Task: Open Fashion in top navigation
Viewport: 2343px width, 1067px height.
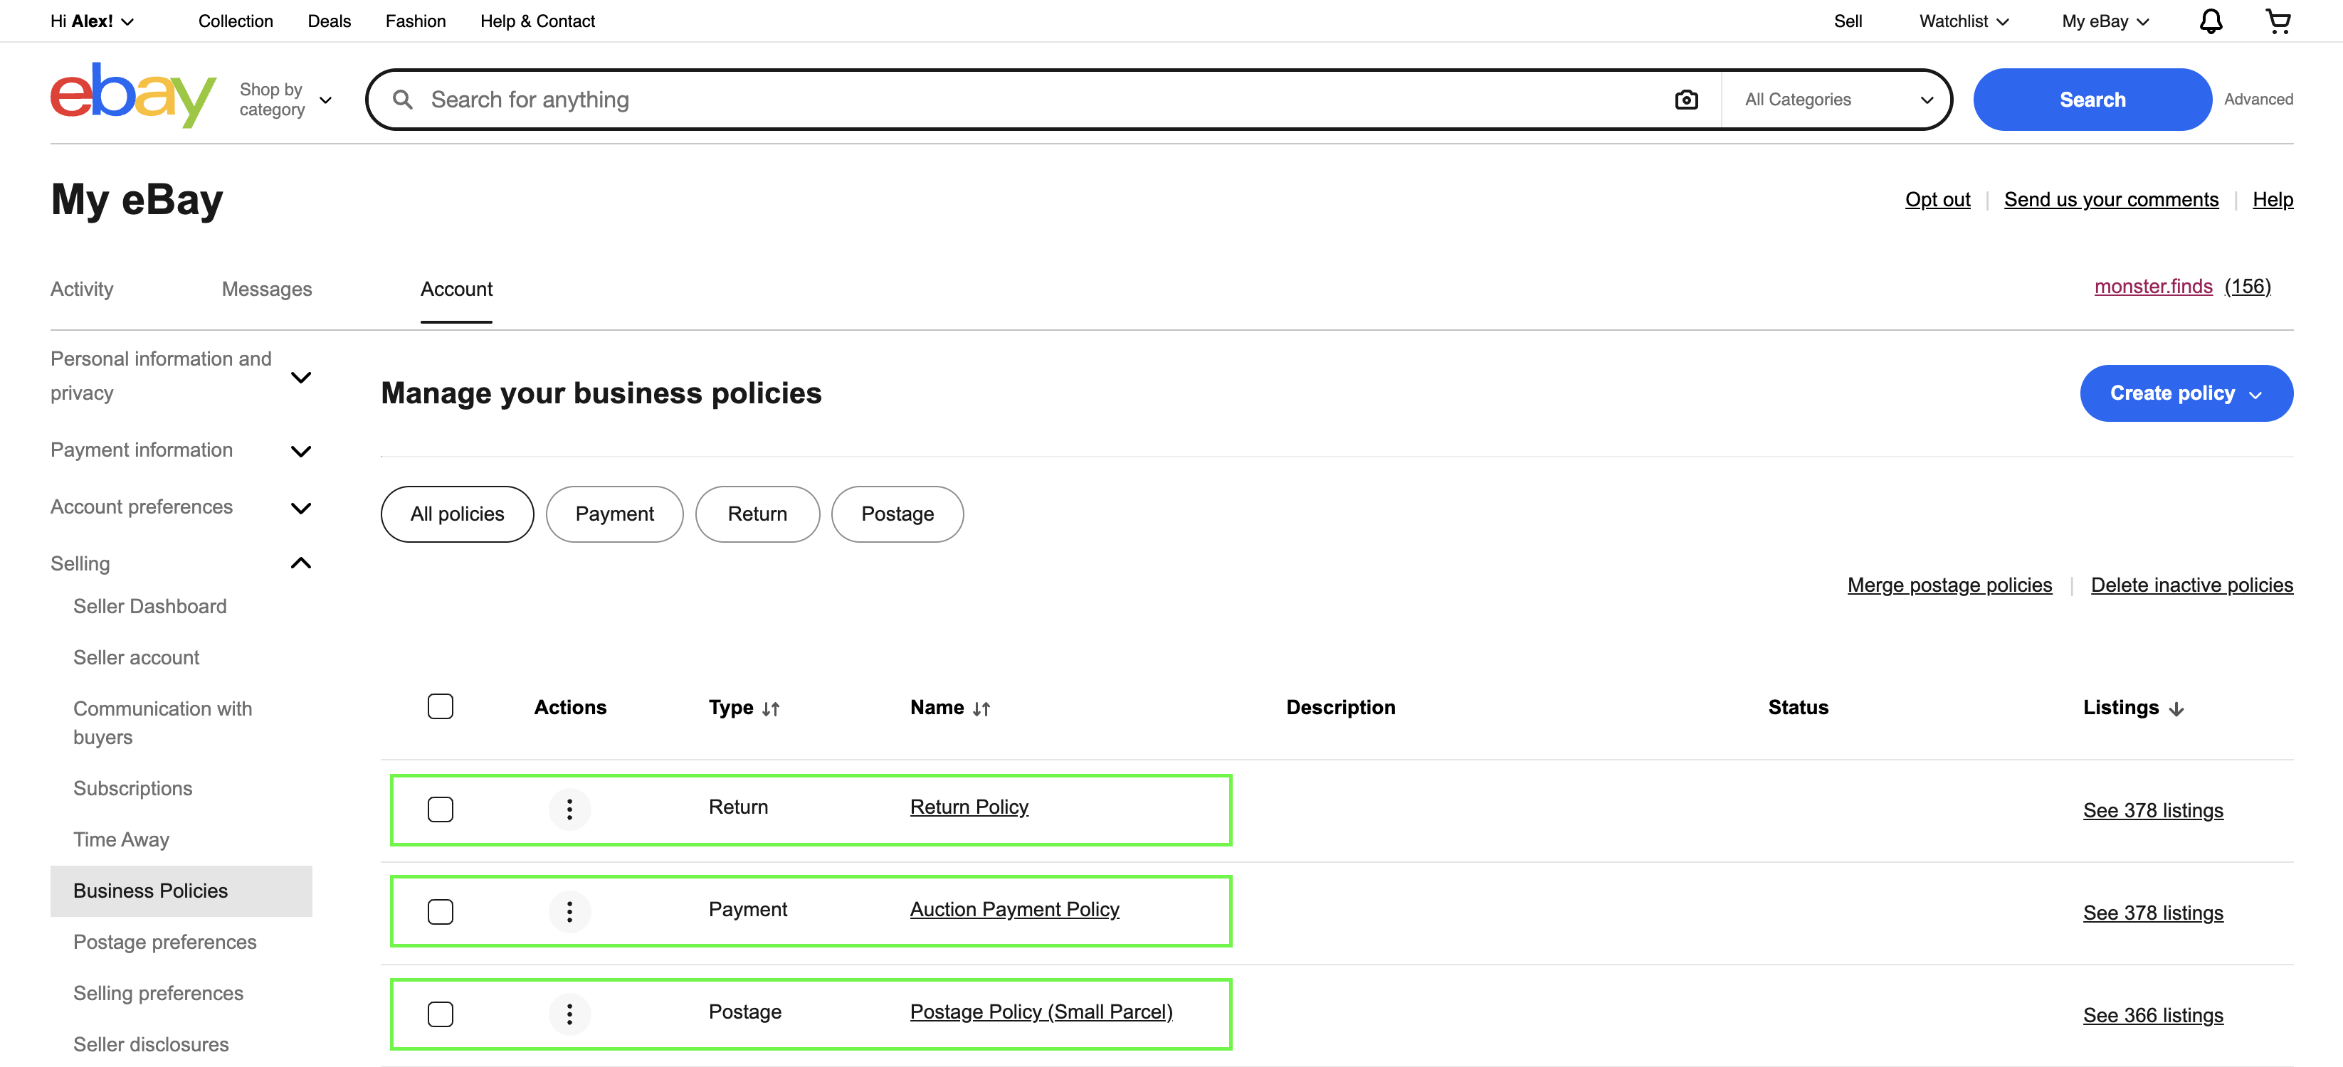Action: (x=416, y=21)
